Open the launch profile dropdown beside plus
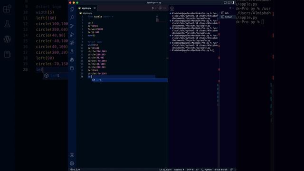Screen dimensions: 304x171 click(233, 8)
